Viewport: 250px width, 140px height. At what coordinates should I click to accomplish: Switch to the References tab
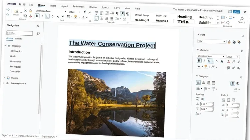click(79, 6)
